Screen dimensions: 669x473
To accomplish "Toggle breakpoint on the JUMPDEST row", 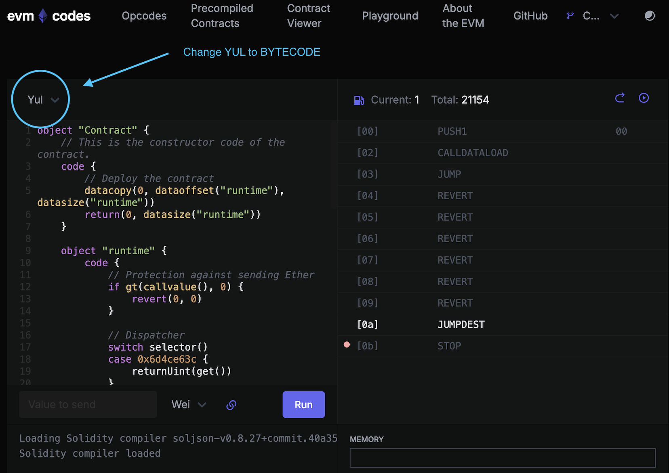I will click(347, 324).
